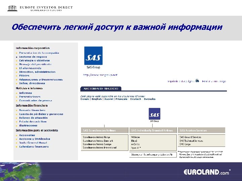The height and width of the screenshot is (181, 242).
Task: Open Mensaje del presidente
Action: pyautogui.click(x=35, y=64)
